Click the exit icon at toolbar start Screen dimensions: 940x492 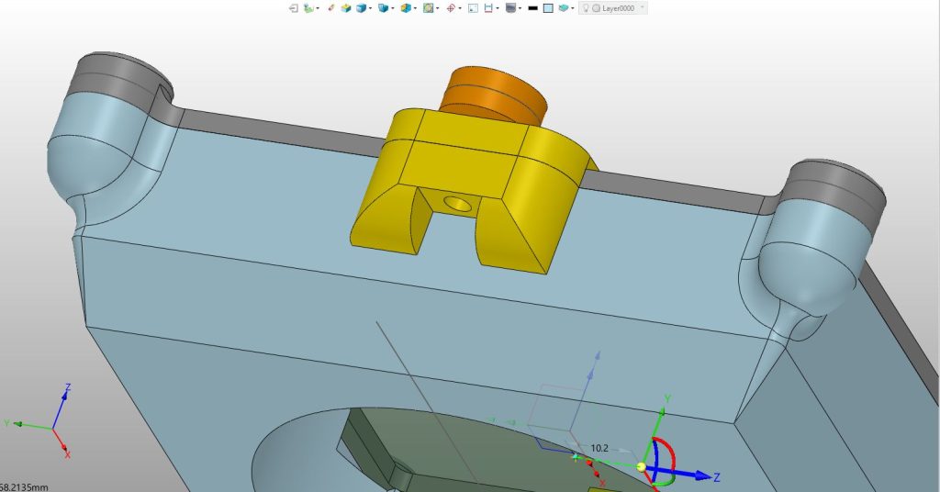(293, 8)
